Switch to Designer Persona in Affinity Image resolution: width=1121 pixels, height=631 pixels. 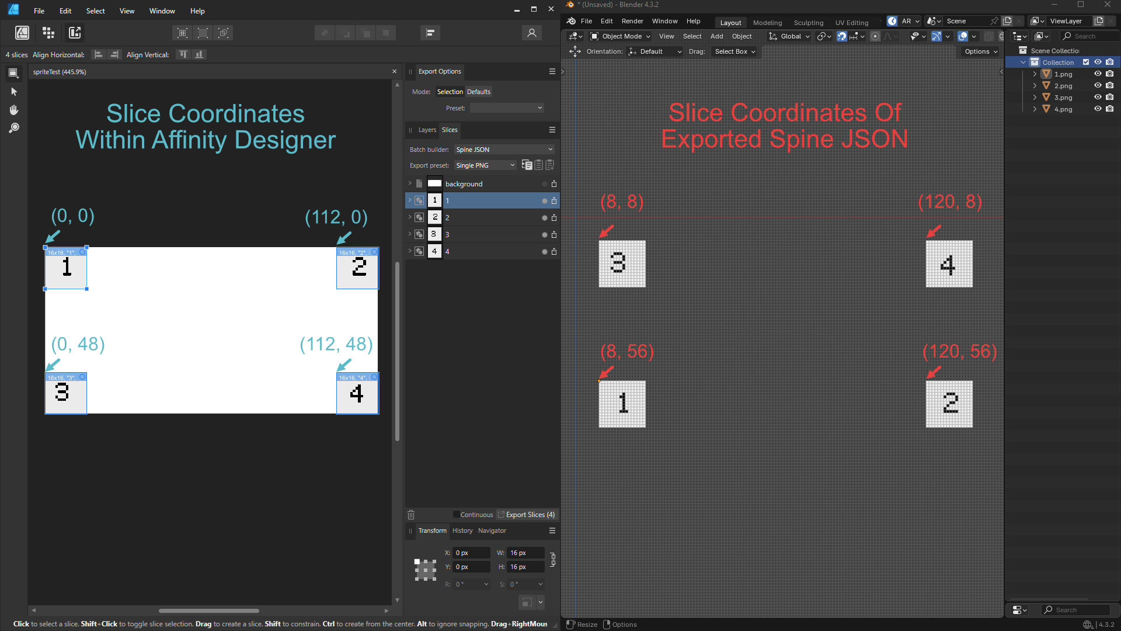pyautogui.click(x=22, y=33)
